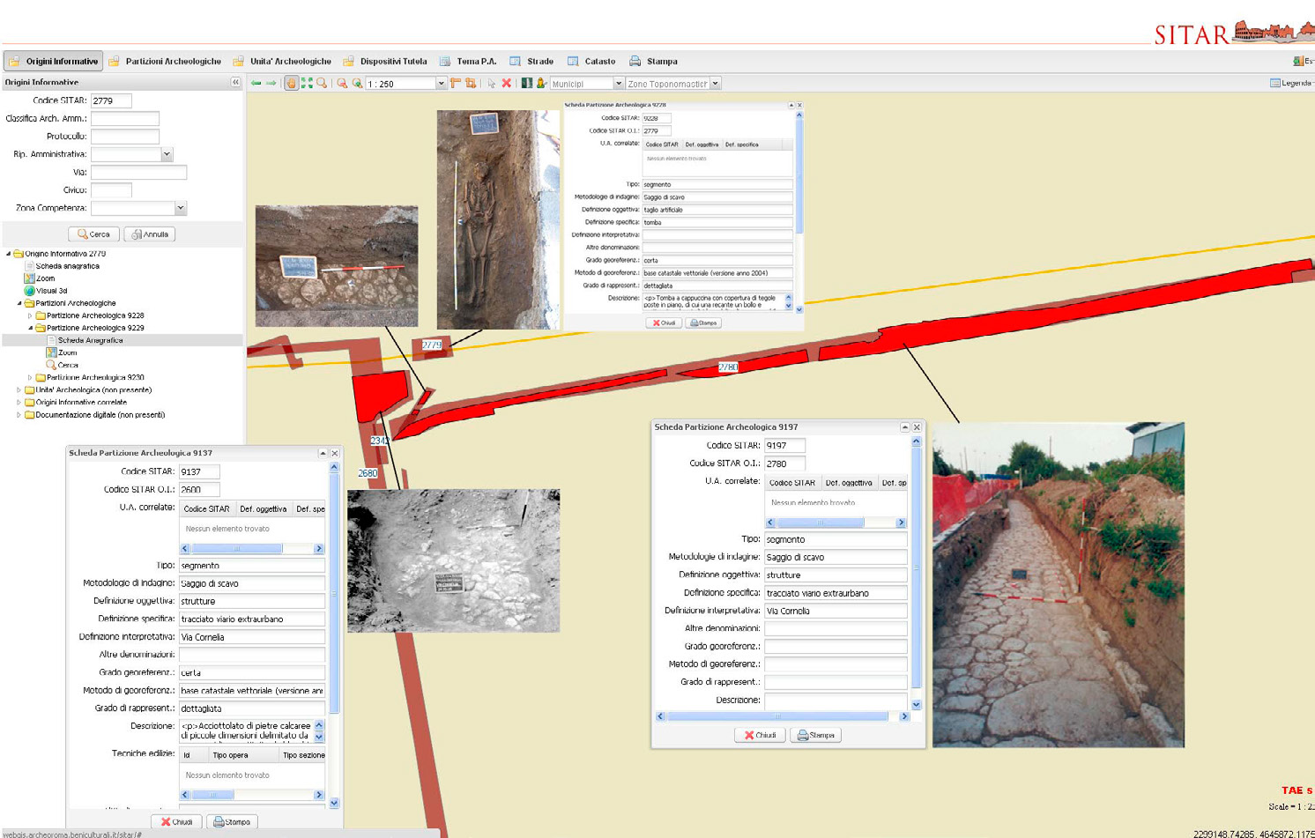Click Chiudi in Scheda Partizione 9137

click(176, 821)
